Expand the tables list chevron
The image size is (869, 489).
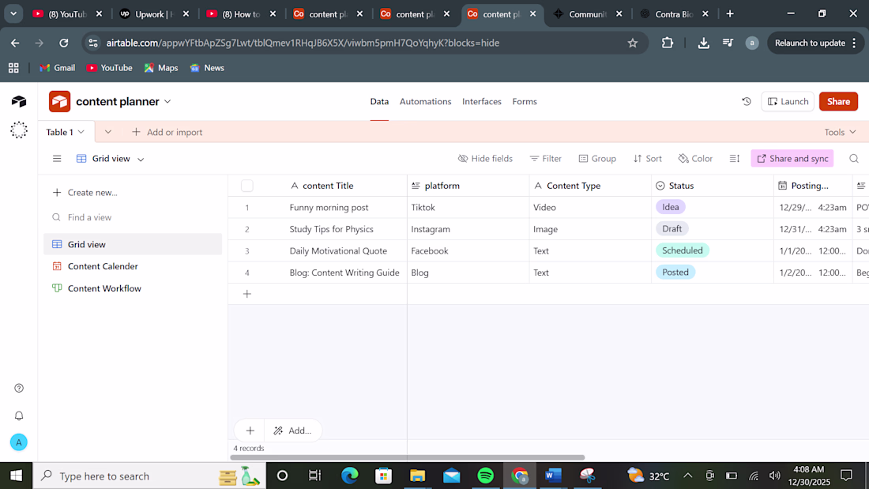108,132
